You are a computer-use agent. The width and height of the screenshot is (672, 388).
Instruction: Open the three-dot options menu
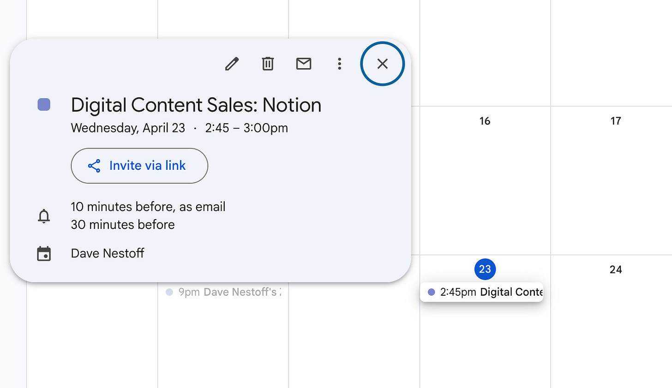[x=340, y=64]
